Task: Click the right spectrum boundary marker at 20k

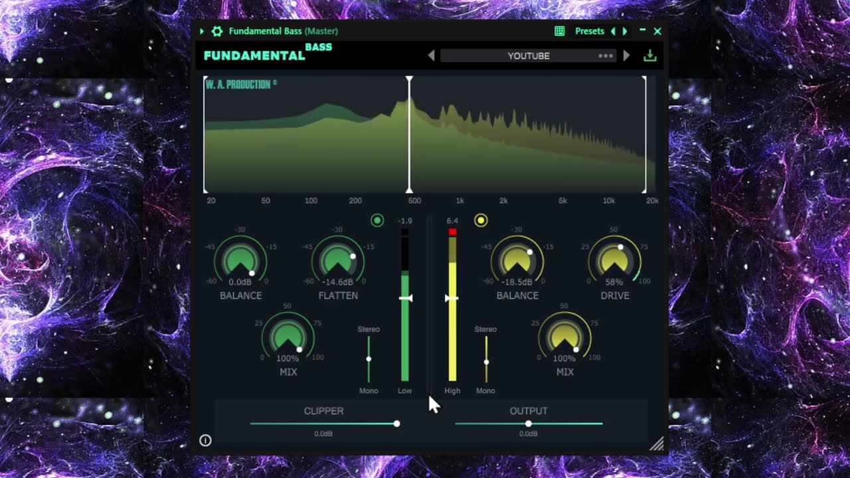Action: [x=644, y=134]
